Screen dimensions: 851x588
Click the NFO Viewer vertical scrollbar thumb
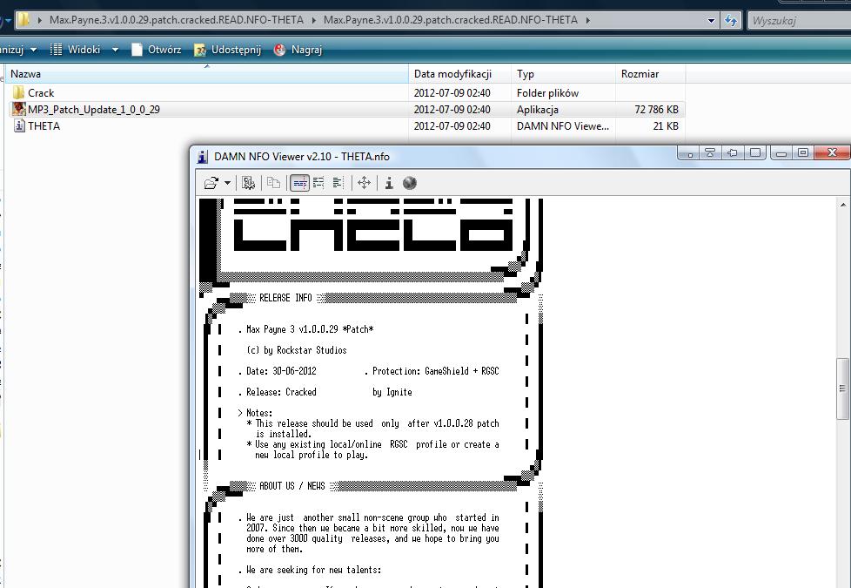click(x=842, y=388)
